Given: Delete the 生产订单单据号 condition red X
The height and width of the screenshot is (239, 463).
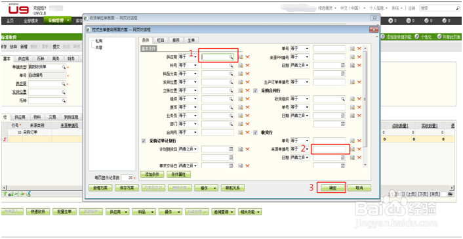Looking at the screenshot, I should (x=359, y=82).
